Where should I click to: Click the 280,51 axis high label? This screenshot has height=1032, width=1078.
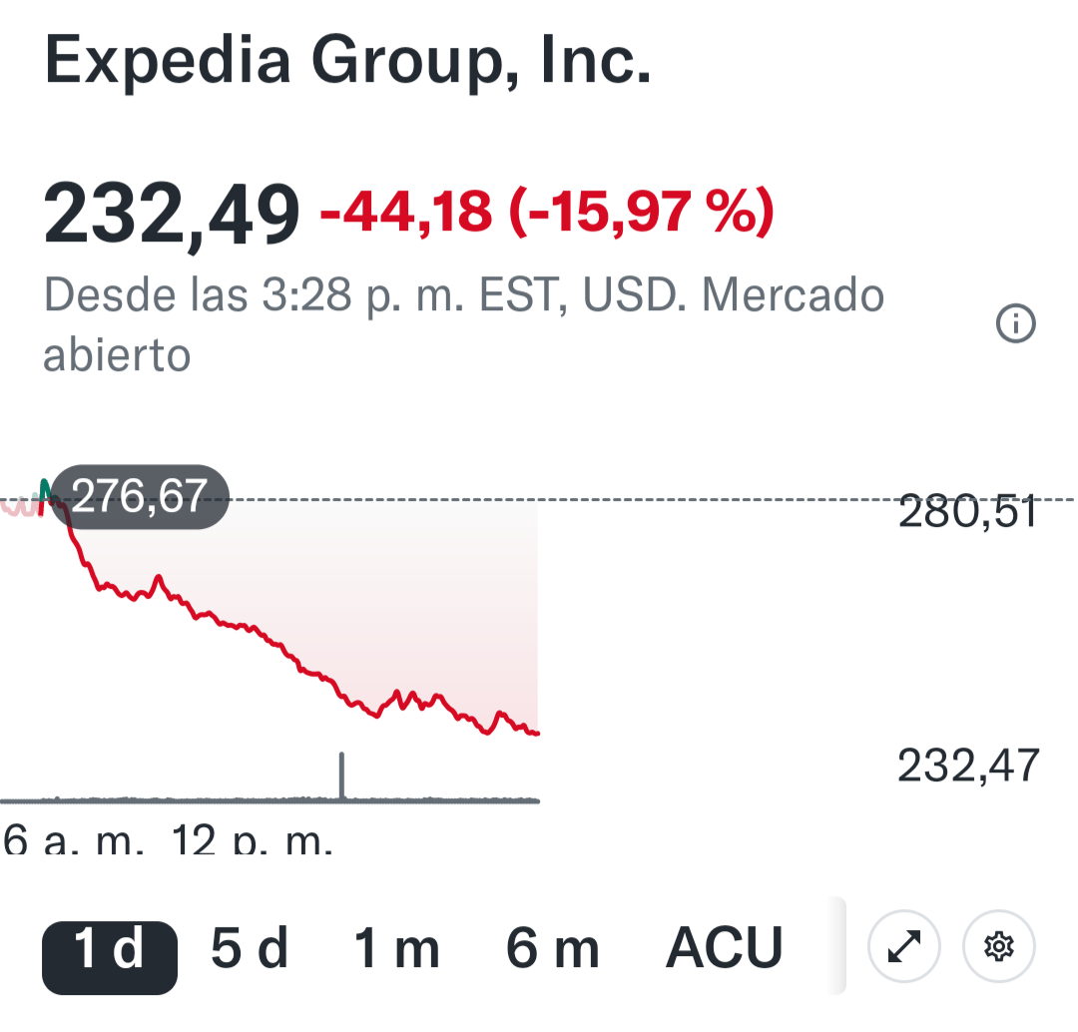point(968,513)
